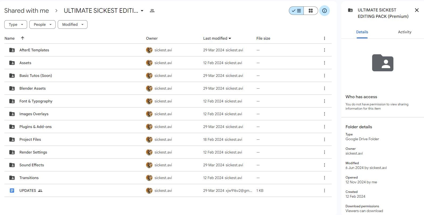The width and height of the screenshot is (424, 215).
Task: Click the large folder thumbnail in details panel
Action: pyautogui.click(x=383, y=63)
